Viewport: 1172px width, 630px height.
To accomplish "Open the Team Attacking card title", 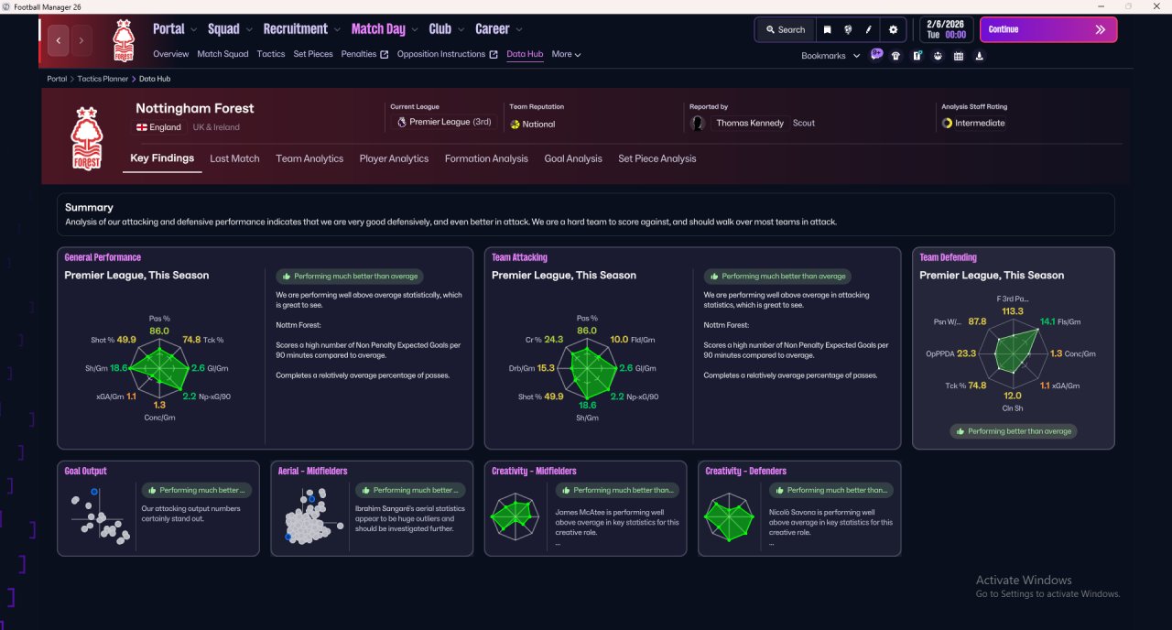I will point(519,257).
